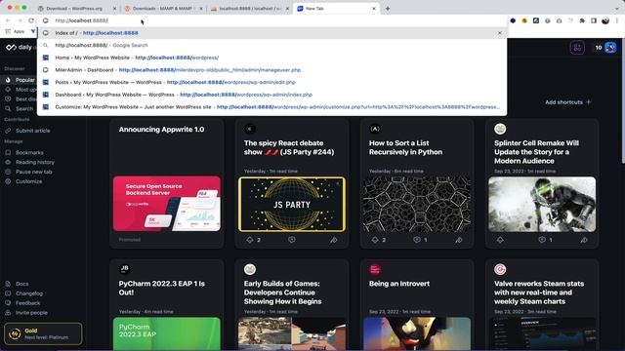This screenshot has height=351, width=625.
Task: Choose 'Customize: My WordPress Website' suggestion
Action: (x=272, y=107)
